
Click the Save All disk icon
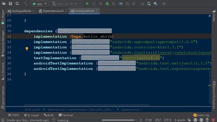pyautogui.click(x=11, y=4)
